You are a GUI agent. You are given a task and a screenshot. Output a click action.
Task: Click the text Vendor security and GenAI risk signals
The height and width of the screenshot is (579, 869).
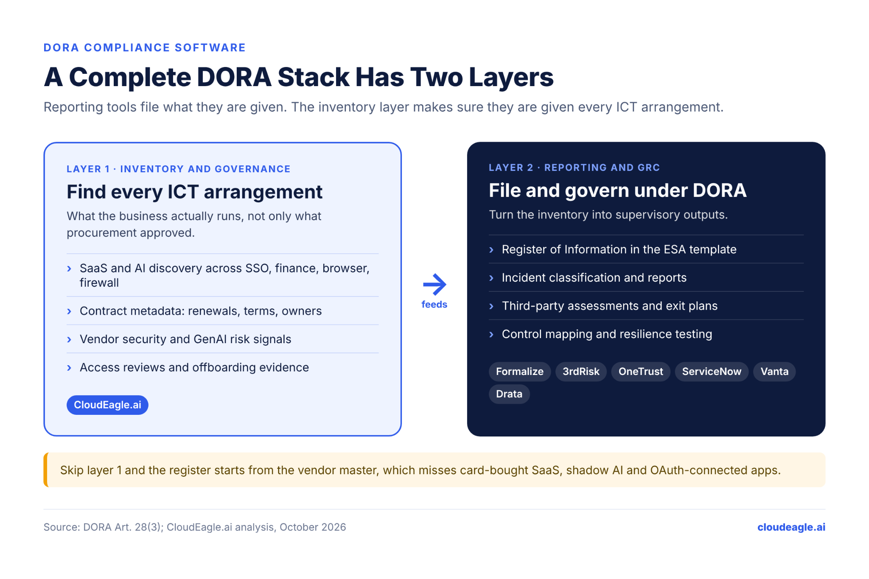(x=185, y=339)
